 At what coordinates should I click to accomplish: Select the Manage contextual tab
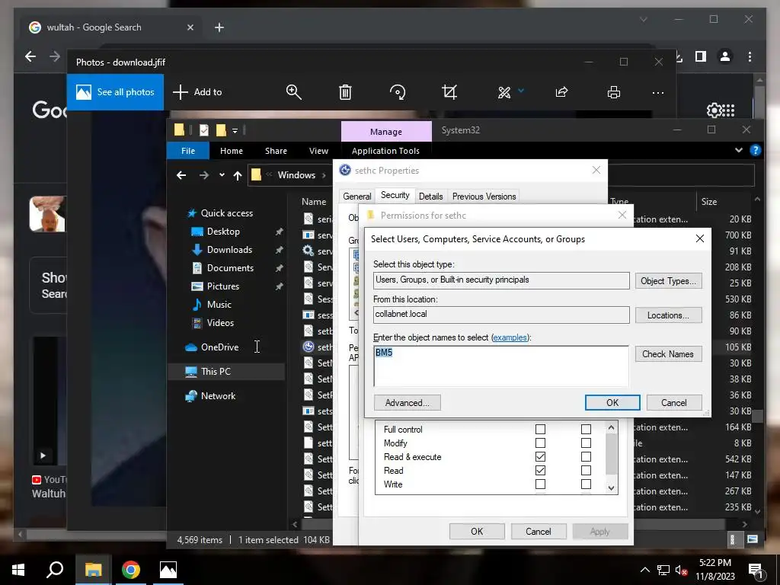pos(386,131)
